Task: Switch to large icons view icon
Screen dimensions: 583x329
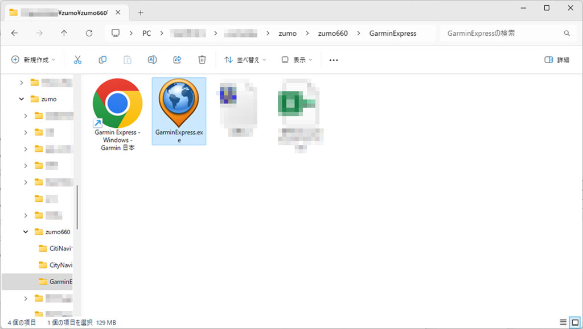Action: click(575, 322)
